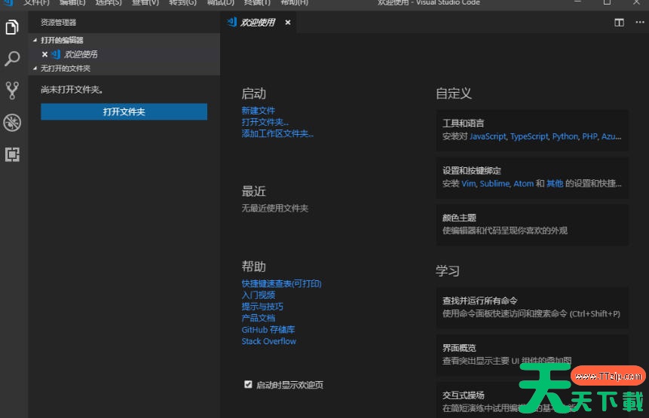Screen dimensions: 649x418
Task: Open the 颜色主题 card
Action: click(532, 224)
